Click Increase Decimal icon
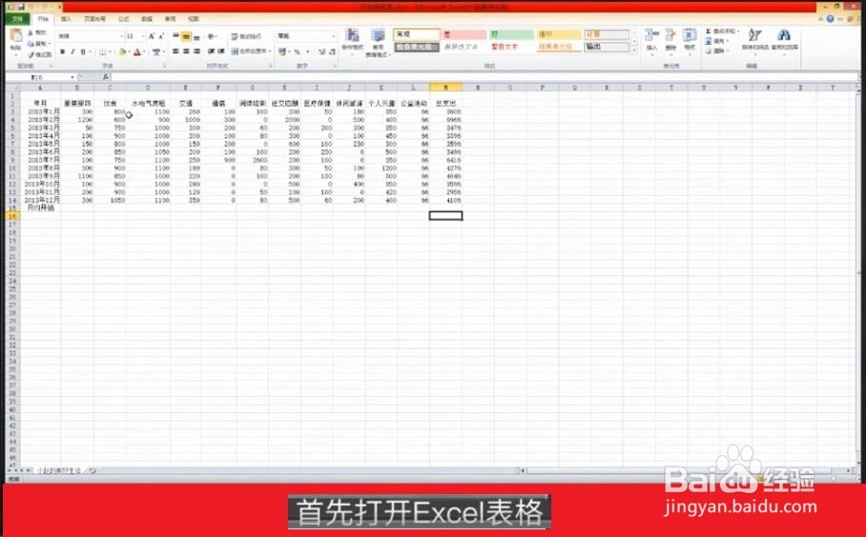The image size is (866, 537). (321, 51)
